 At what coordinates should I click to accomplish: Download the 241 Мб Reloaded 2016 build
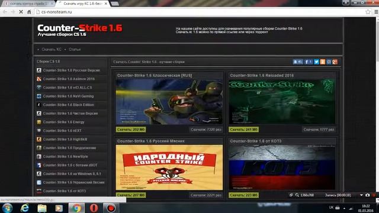point(243,130)
